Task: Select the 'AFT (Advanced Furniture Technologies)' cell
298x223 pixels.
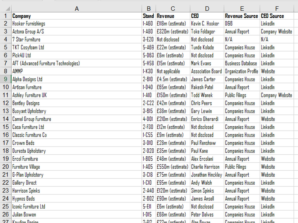Action: (x=77, y=63)
